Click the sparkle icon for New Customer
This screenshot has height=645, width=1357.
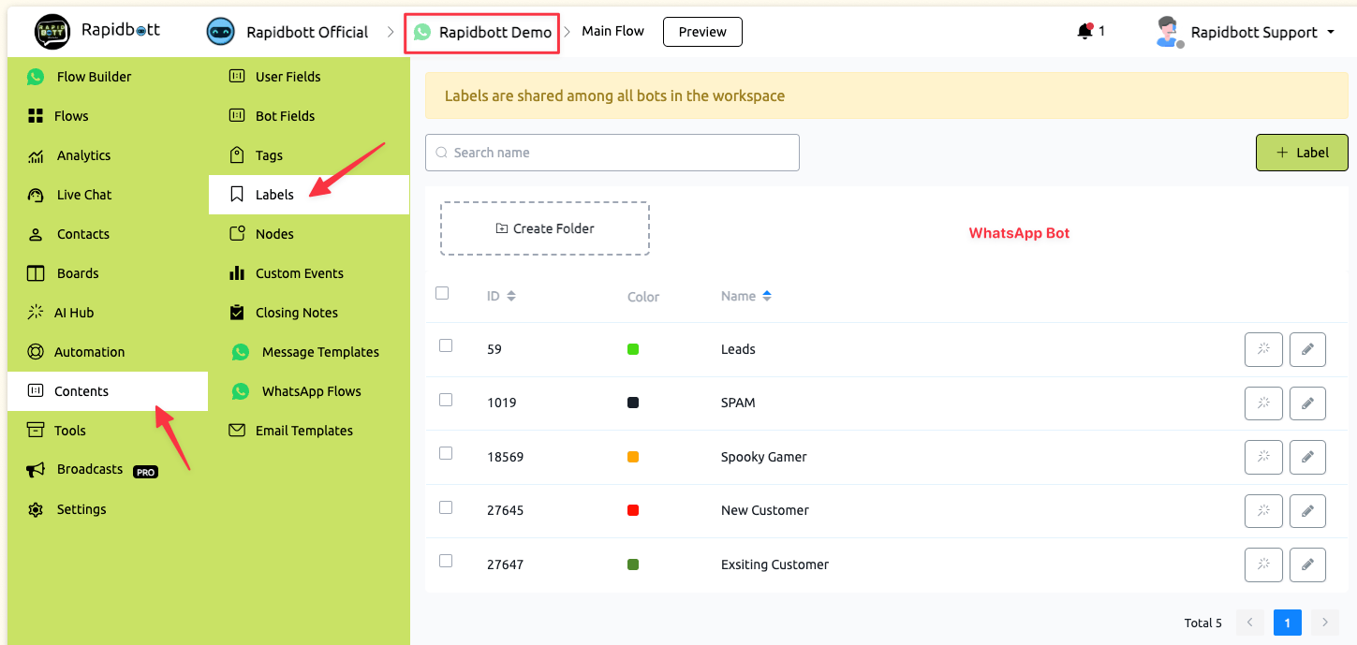pyautogui.click(x=1262, y=511)
